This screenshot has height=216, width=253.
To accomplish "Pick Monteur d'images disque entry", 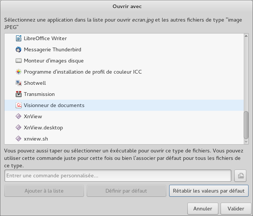I will (54, 61).
